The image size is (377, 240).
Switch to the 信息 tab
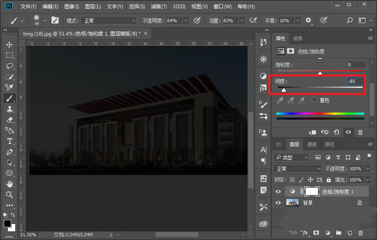tap(298, 38)
